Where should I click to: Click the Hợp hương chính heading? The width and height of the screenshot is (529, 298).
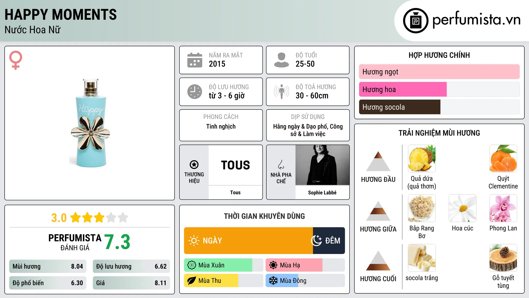coord(439,55)
